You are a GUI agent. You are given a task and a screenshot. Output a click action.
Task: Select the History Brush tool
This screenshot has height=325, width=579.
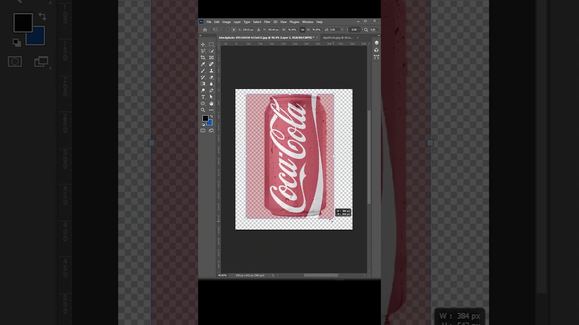pos(203,77)
